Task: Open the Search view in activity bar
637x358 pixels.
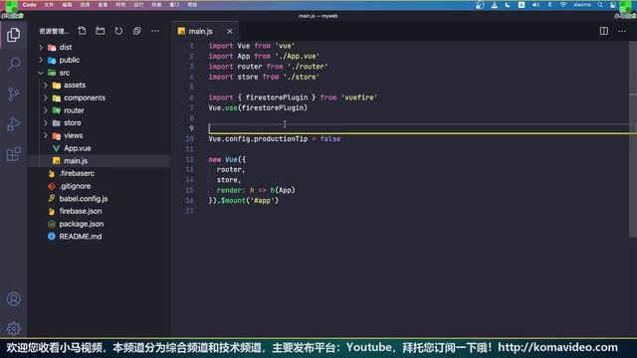Action: coord(13,64)
